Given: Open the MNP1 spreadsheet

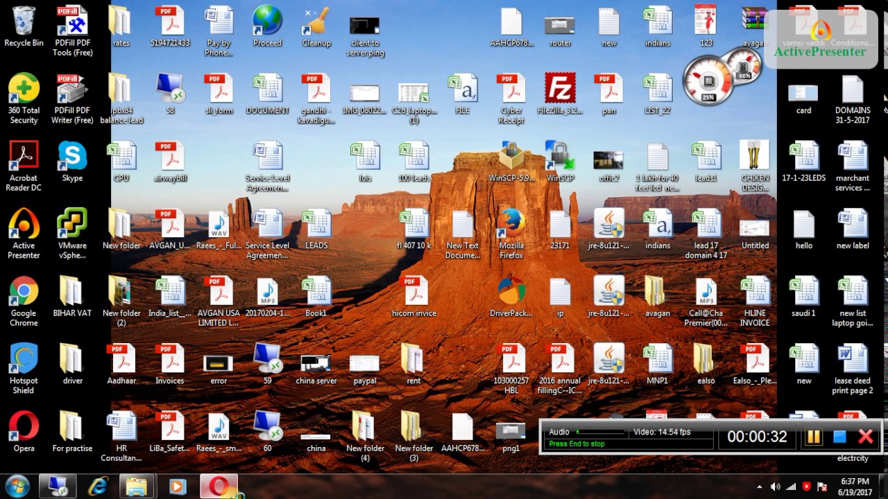Looking at the screenshot, I should (x=658, y=365).
